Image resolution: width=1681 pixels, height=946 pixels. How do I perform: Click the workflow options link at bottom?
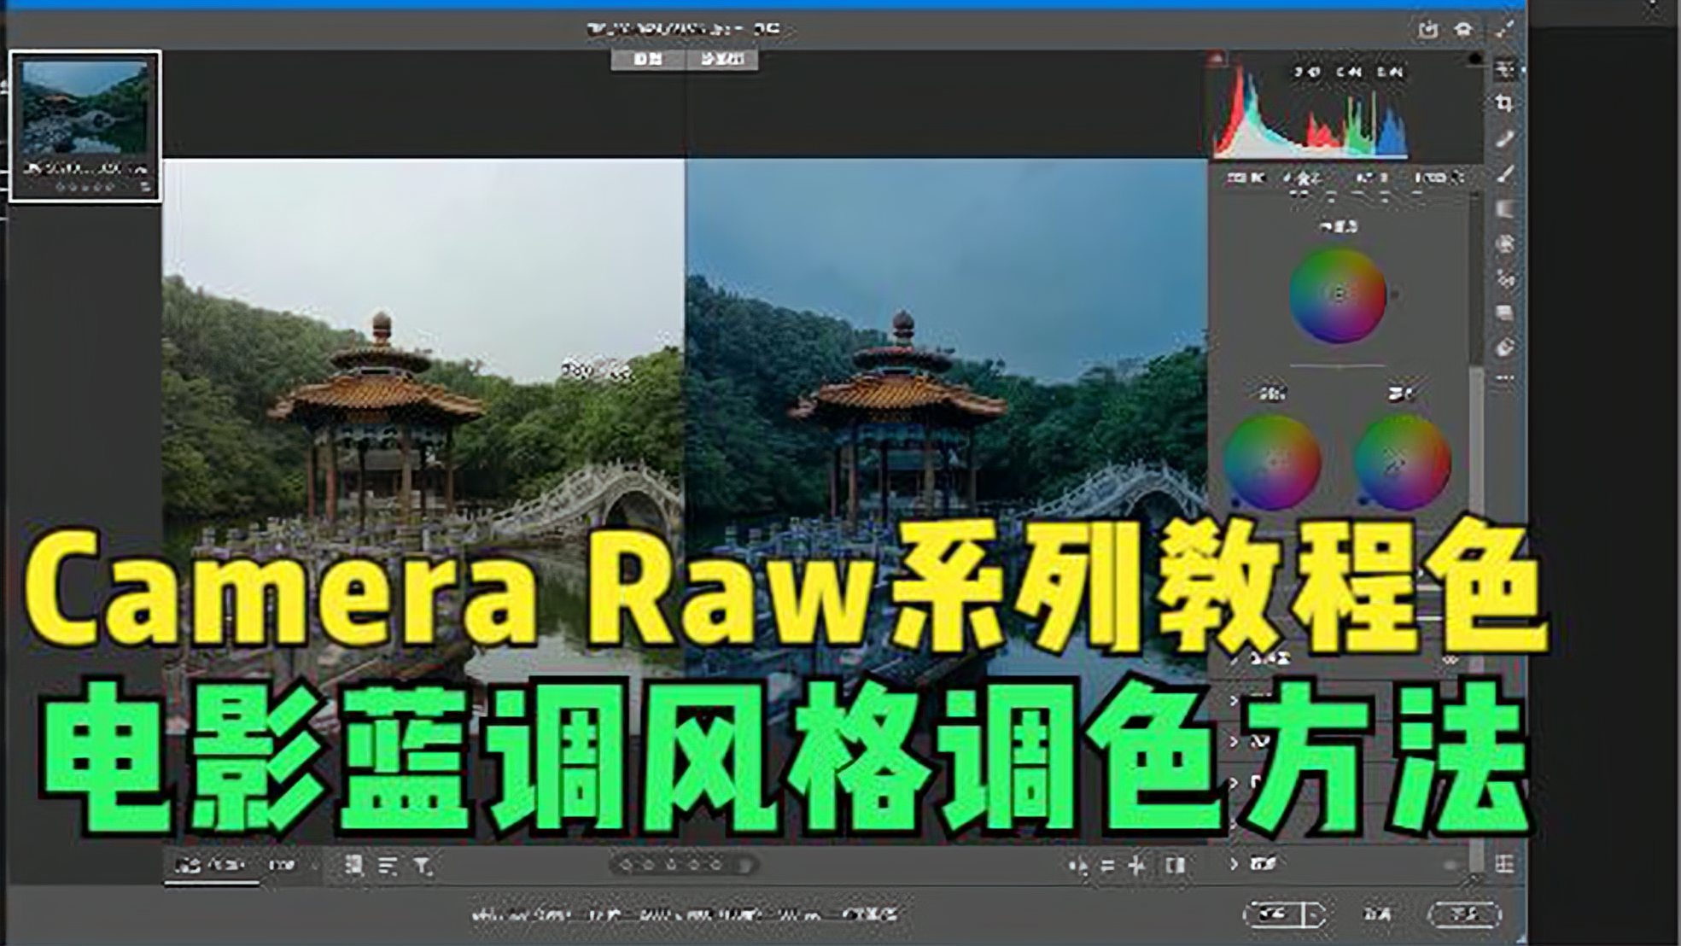[x=684, y=914]
